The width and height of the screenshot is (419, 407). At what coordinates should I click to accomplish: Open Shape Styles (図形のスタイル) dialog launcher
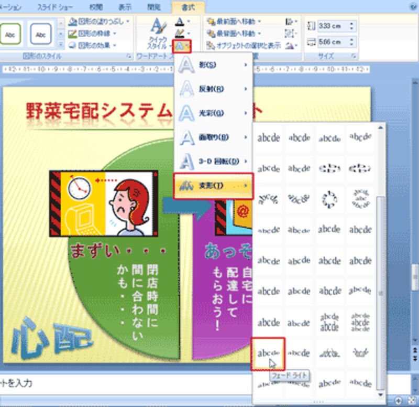pyautogui.click(x=129, y=56)
